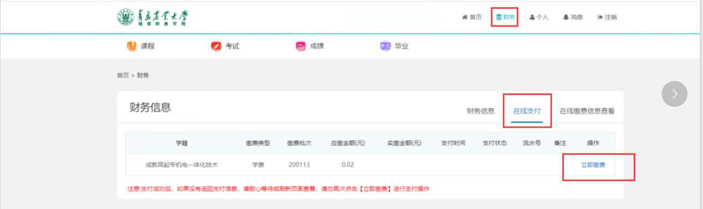Switch to the 在线缴费信息查看 tab
The width and height of the screenshot is (703, 209).
[x=587, y=111]
